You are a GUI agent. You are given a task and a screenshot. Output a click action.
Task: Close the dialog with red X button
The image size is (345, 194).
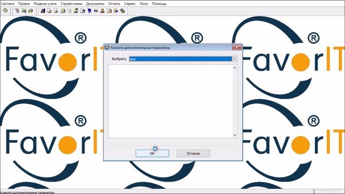pyautogui.click(x=237, y=47)
